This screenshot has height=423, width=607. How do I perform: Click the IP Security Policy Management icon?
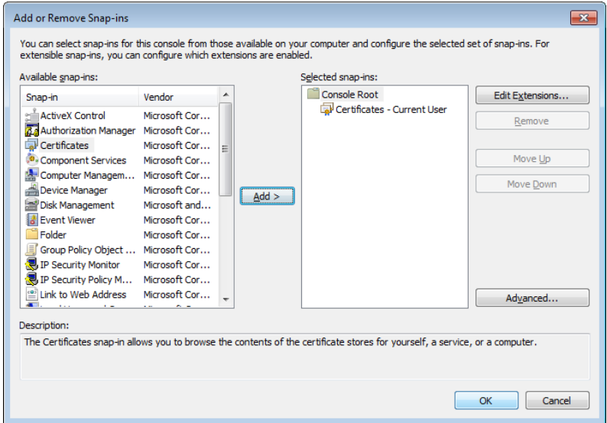point(32,279)
